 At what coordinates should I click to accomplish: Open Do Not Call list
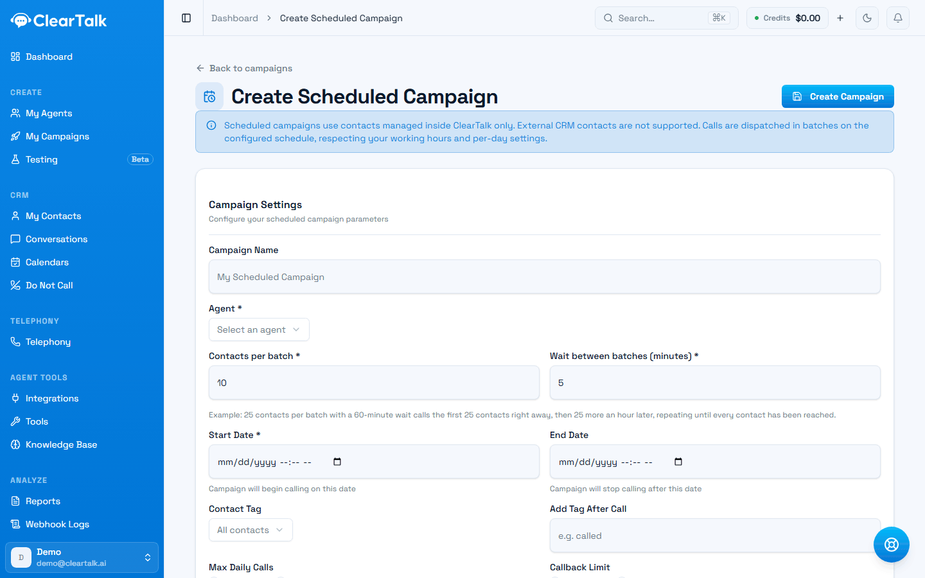82,285
